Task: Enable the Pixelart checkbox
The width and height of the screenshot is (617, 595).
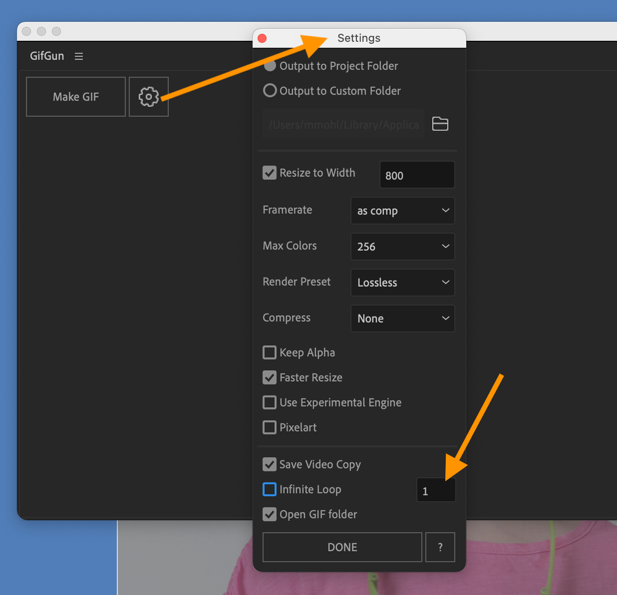Action: [x=269, y=427]
